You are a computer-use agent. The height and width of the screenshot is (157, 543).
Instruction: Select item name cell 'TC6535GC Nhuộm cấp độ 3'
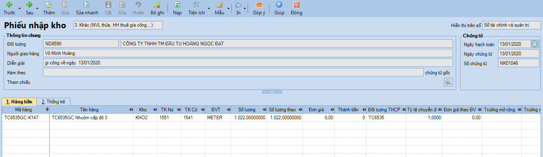(x=92, y=118)
